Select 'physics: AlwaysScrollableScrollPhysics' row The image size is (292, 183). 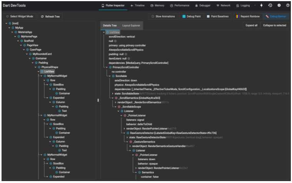click(x=137, y=85)
